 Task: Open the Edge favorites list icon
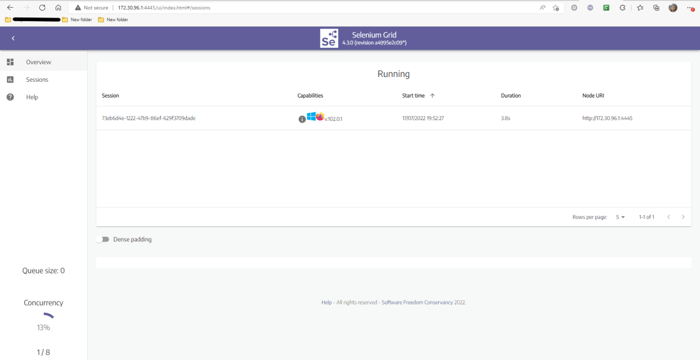click(x=640, y=8)
